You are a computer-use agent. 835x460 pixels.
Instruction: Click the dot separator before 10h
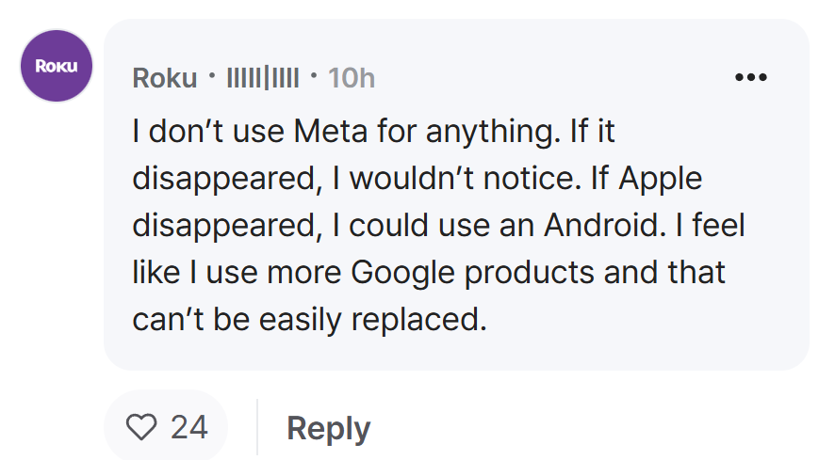(x=314, y=75)
